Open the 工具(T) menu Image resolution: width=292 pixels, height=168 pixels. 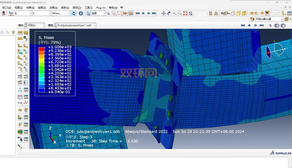(89, 7)
